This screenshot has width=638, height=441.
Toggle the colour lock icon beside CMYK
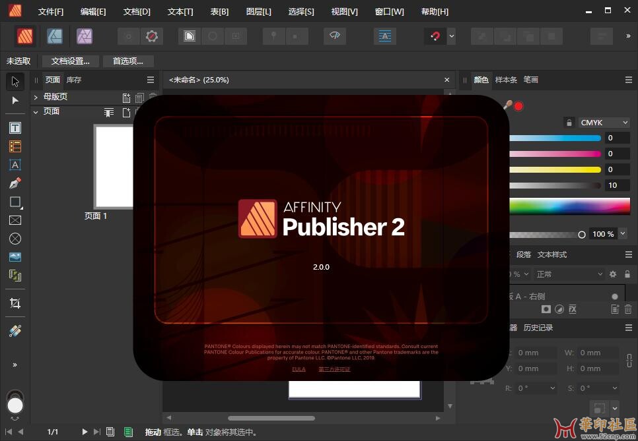(569, 123)
